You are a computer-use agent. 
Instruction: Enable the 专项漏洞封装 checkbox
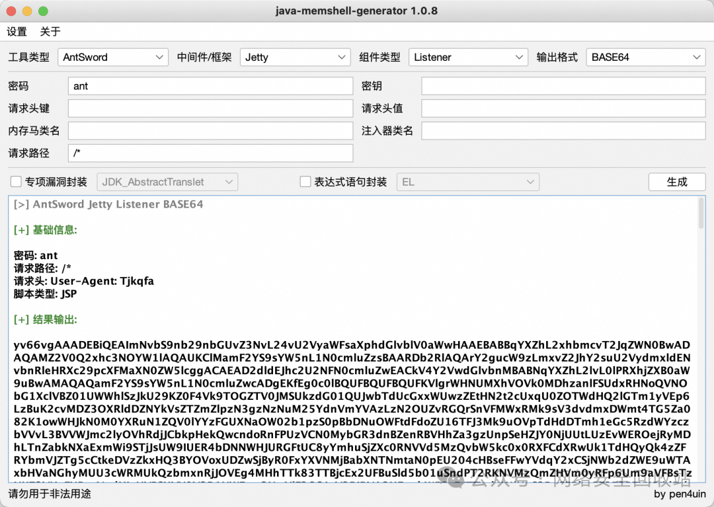16,182
